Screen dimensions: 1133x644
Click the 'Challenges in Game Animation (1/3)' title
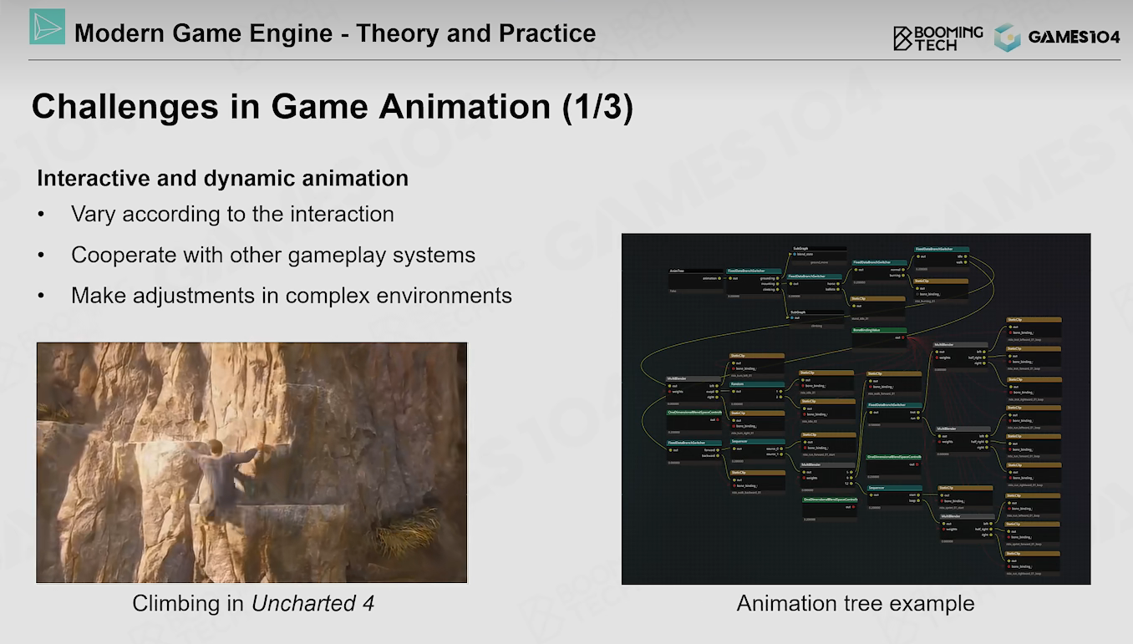point(333,108)
